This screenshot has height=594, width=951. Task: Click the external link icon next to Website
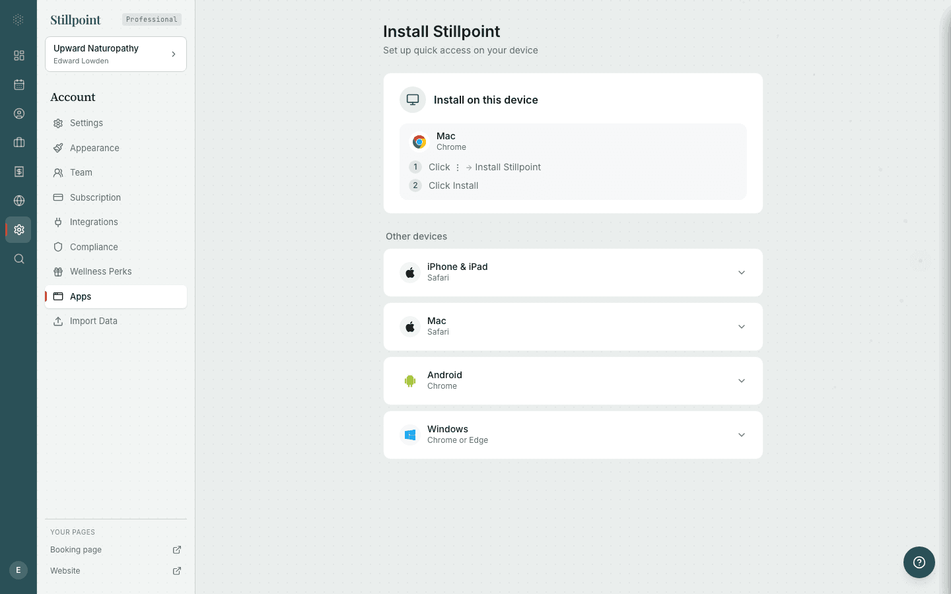(x=177, y=571)
